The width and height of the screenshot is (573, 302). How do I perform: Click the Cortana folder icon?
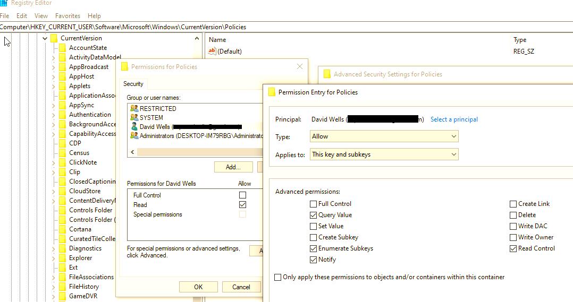point(63,229)
